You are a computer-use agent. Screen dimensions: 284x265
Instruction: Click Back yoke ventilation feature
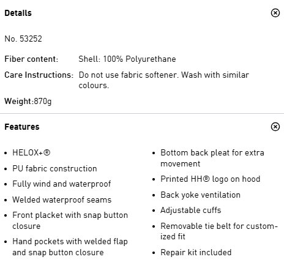point(201,195)
